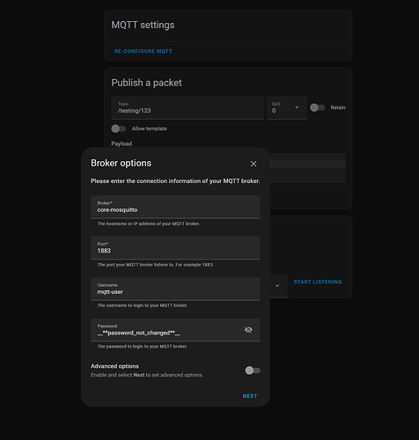419x440 pixels.
Task: Turn on Allow template toggle
Action: click(x=119, y=128)
